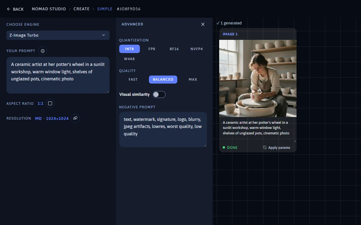
Task: Click the Back arrow icon
Action: point(8,9)
